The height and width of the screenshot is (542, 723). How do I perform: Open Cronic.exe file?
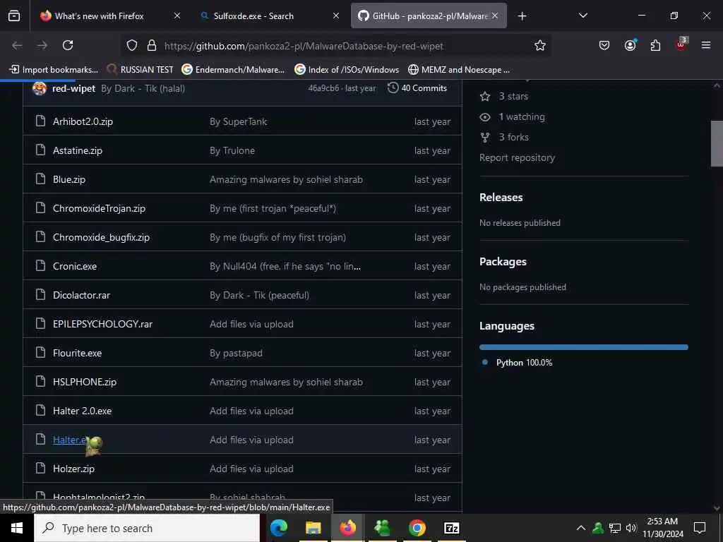[x=75, y=266]
